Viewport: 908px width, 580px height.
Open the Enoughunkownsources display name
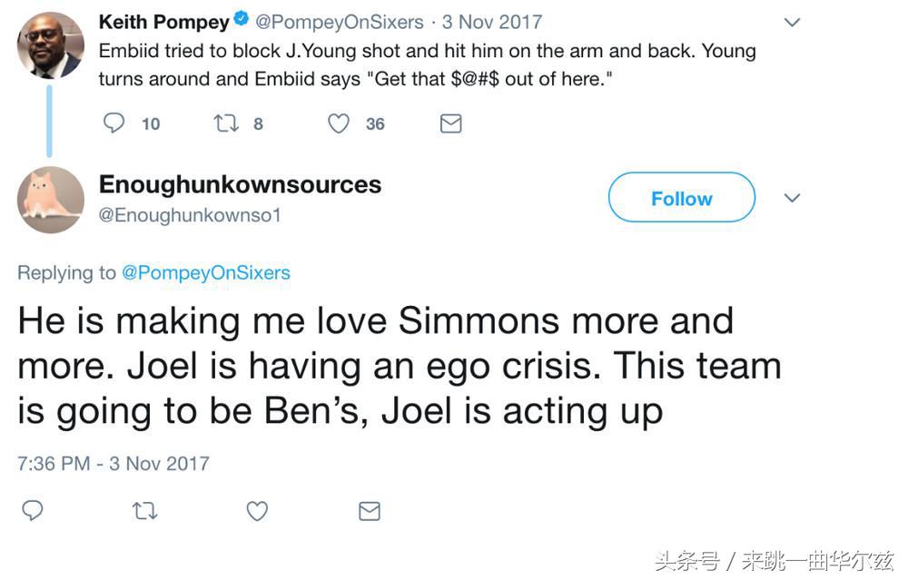point(240,184)
